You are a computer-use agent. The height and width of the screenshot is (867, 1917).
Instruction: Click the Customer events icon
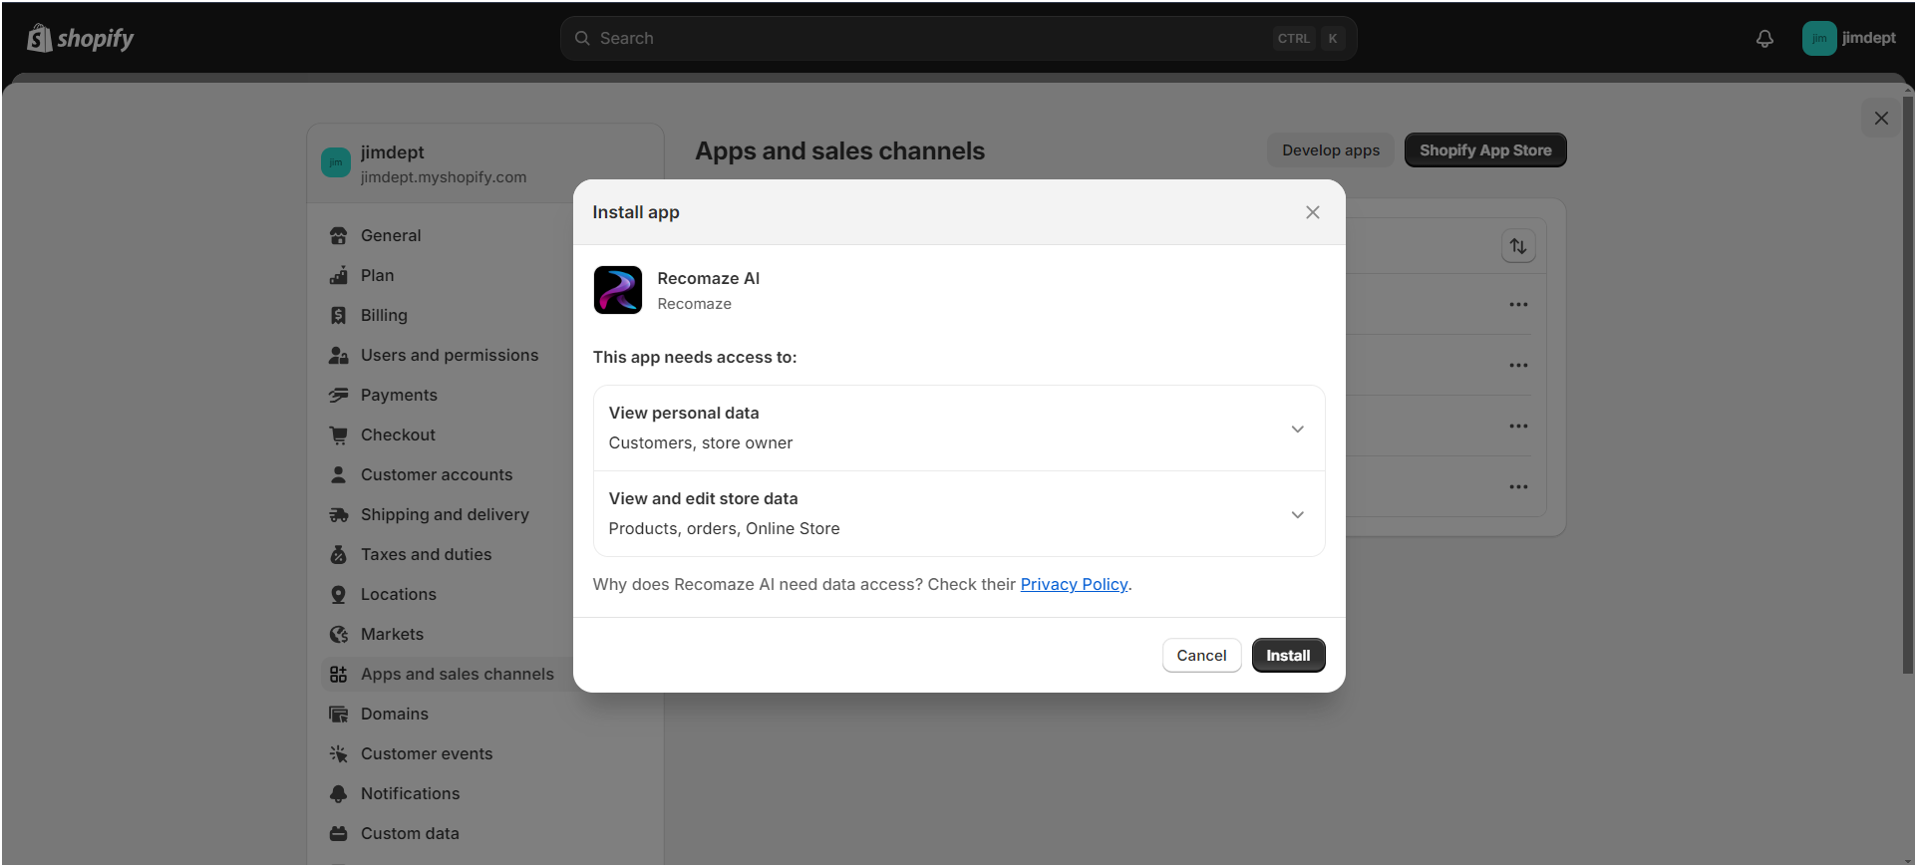[x=339, y=753]
